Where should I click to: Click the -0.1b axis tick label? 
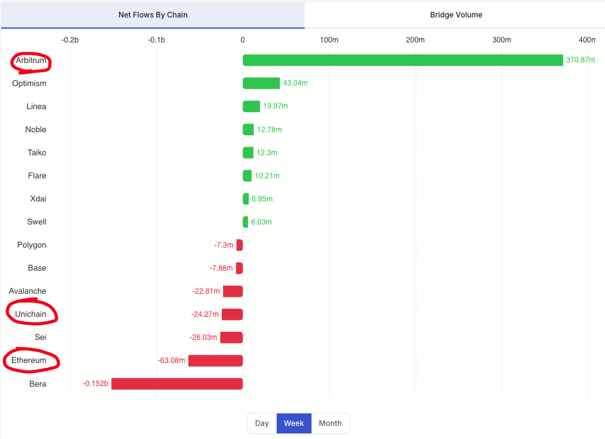click(156, 40)
